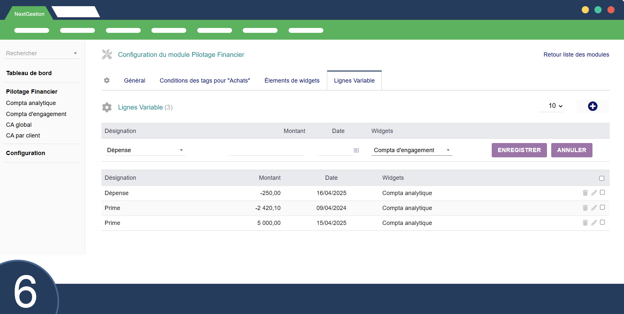Image resolution: width=624 pixels, height=314 pixels.
Task: Check the box for the Dépense row
Action: (602, 192)
